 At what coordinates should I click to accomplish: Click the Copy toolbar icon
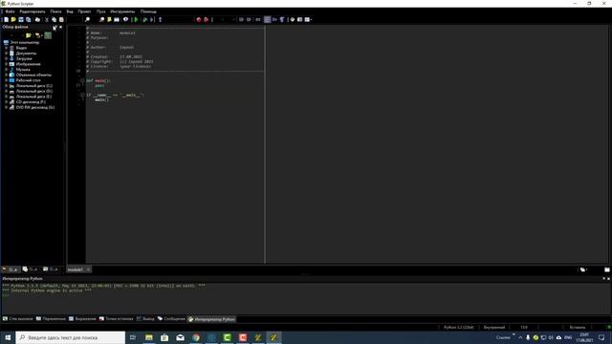click(54, 19)
